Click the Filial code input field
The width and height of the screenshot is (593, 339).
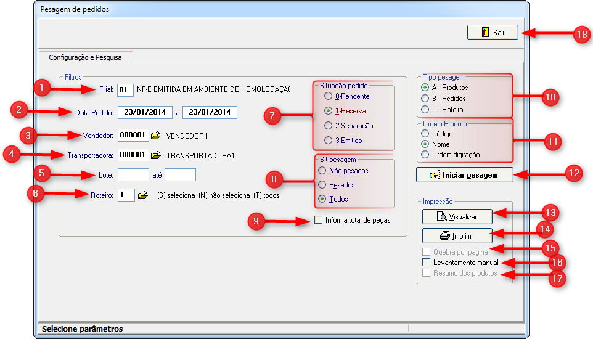[125, 90]
